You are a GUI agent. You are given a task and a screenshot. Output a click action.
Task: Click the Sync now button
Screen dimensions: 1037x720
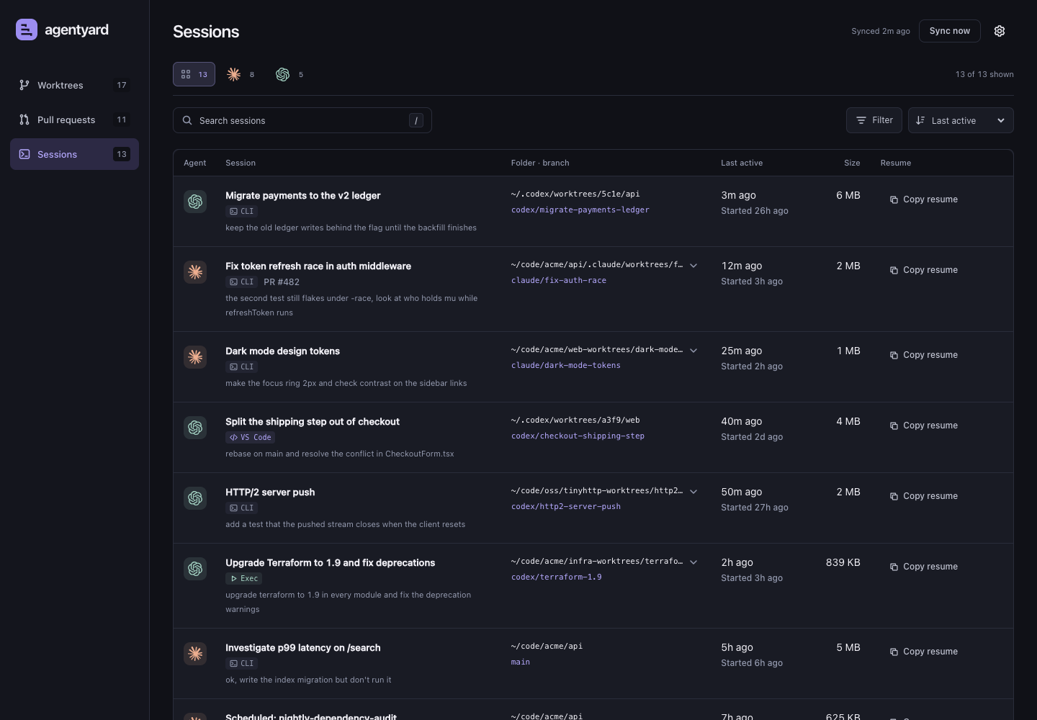pos(949,31)
